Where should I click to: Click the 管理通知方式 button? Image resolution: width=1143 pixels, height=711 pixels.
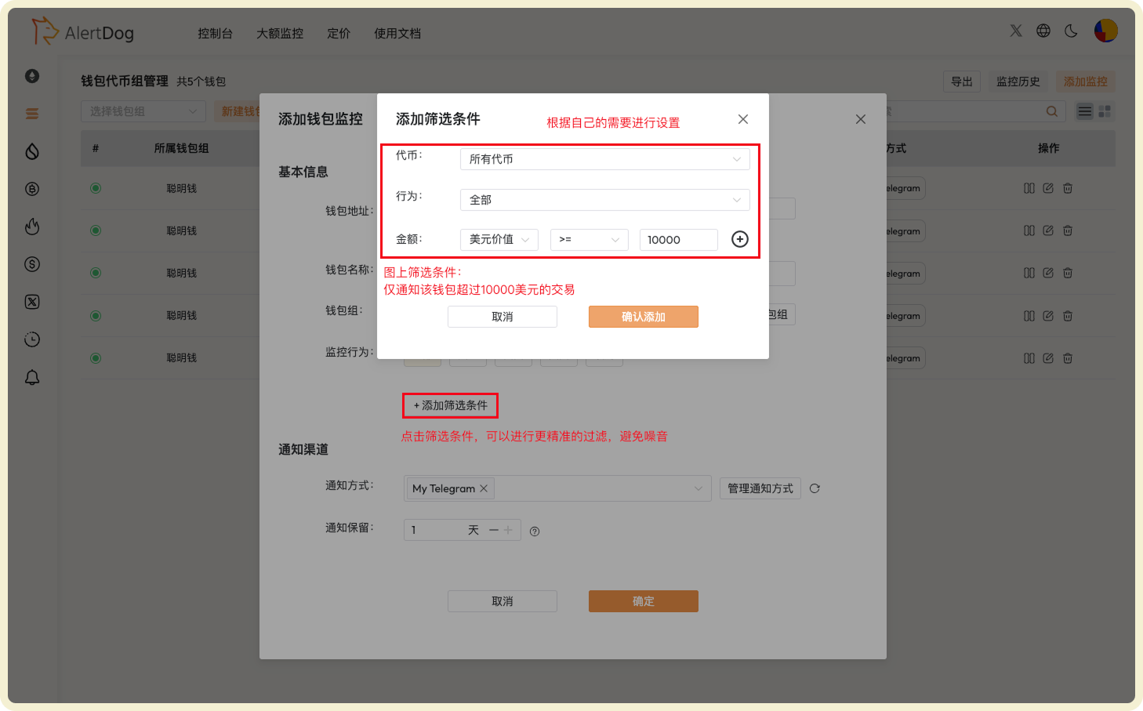pyautogui.click(x=759, y=488)
